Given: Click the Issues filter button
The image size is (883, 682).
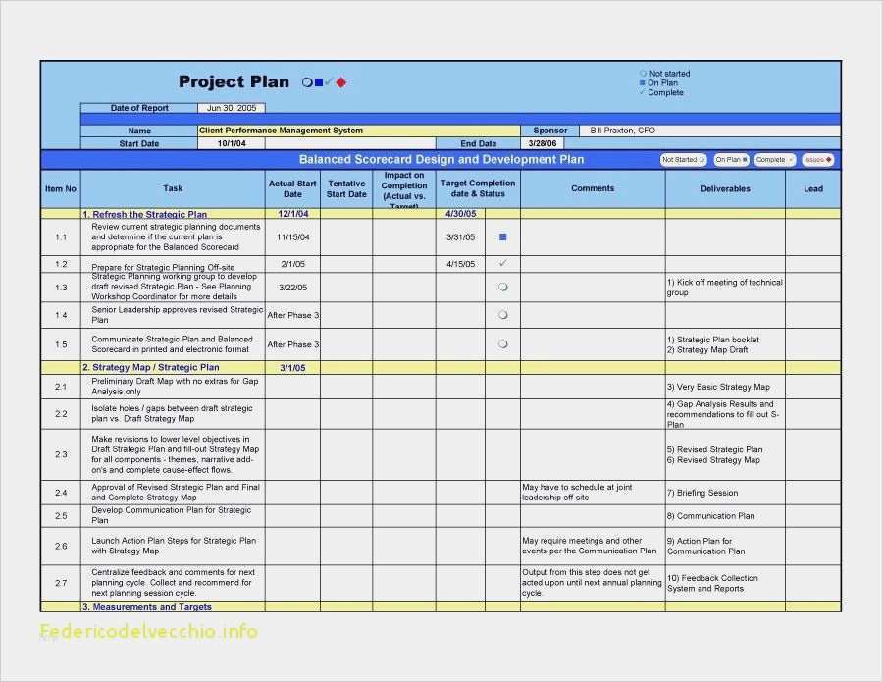Looking at the screenshot, I should [x=817, y=160].
